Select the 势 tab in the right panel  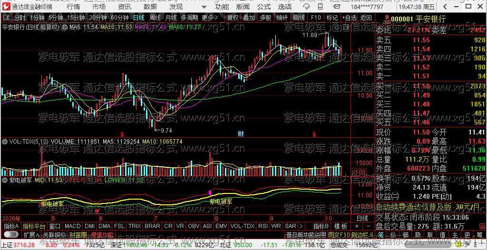coord(418,234)
